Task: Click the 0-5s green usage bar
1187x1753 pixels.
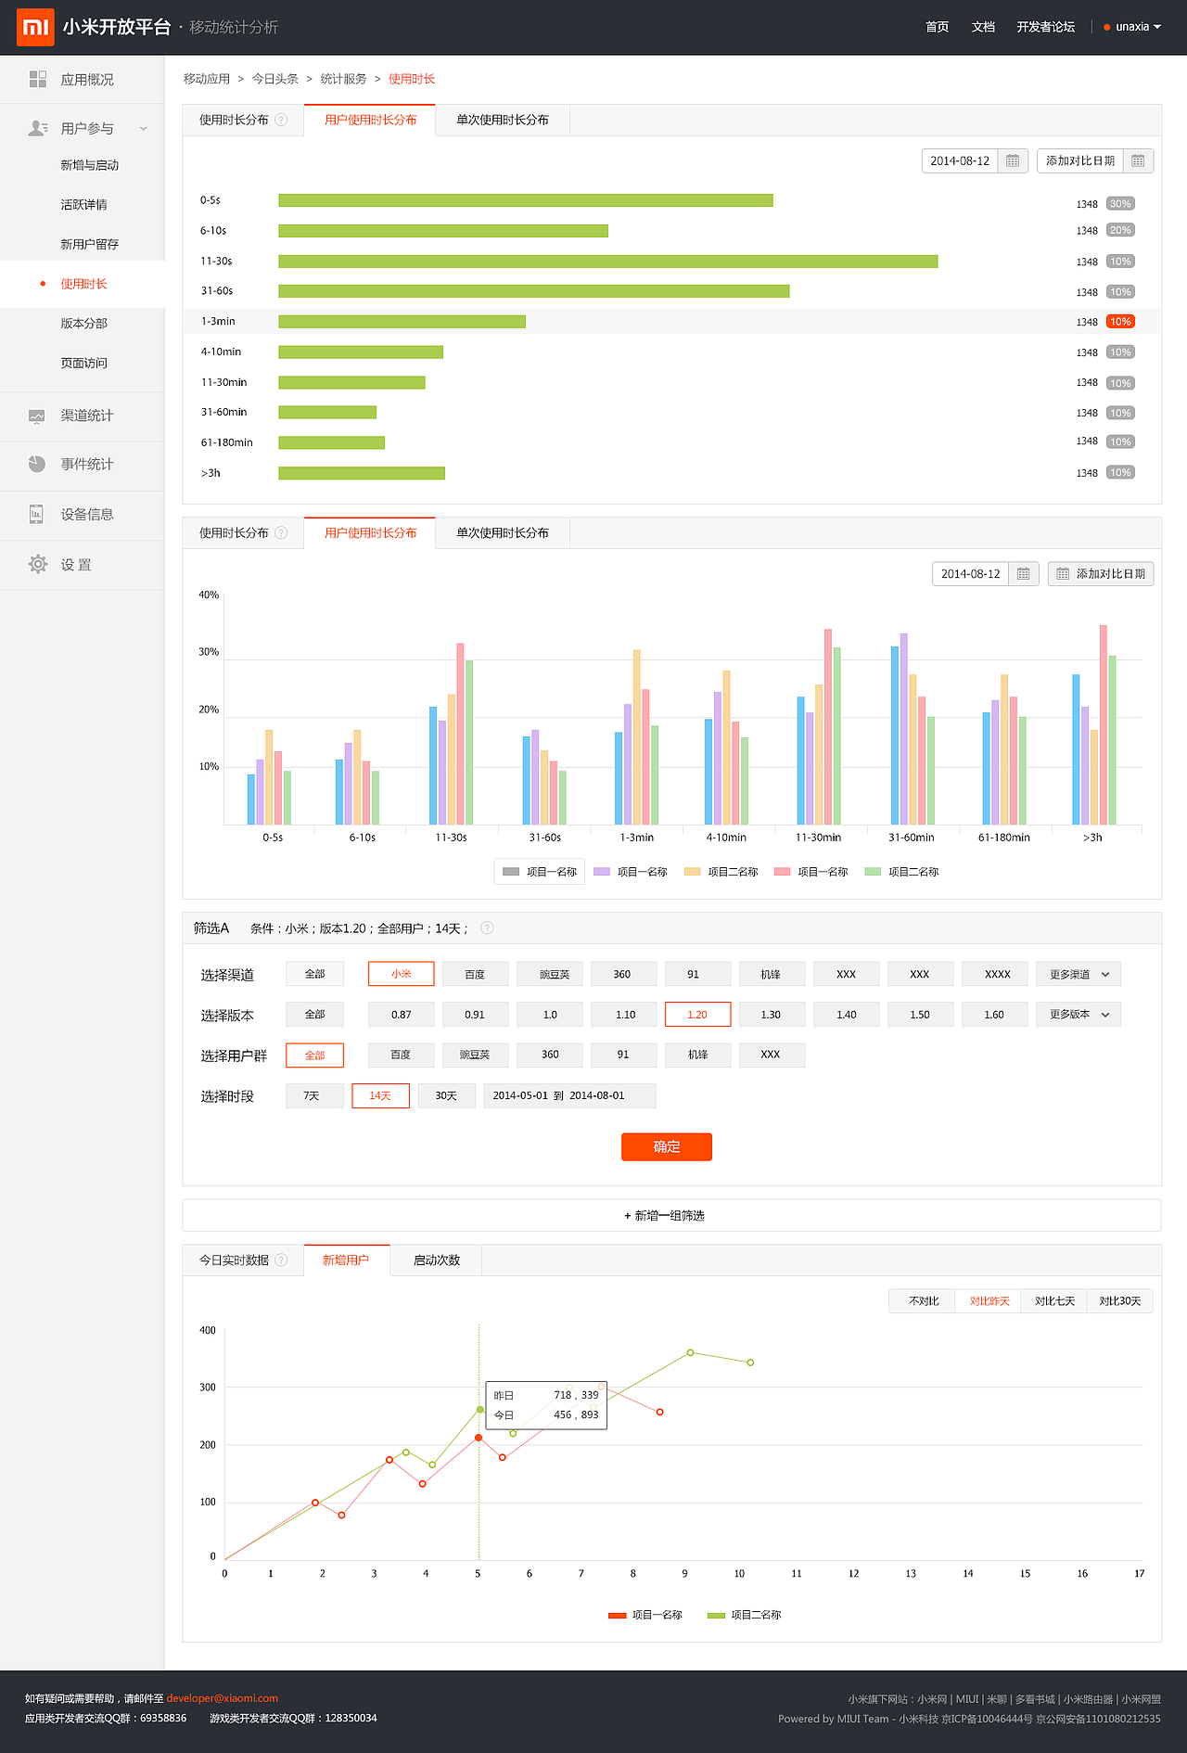Action: pos(526,200)
